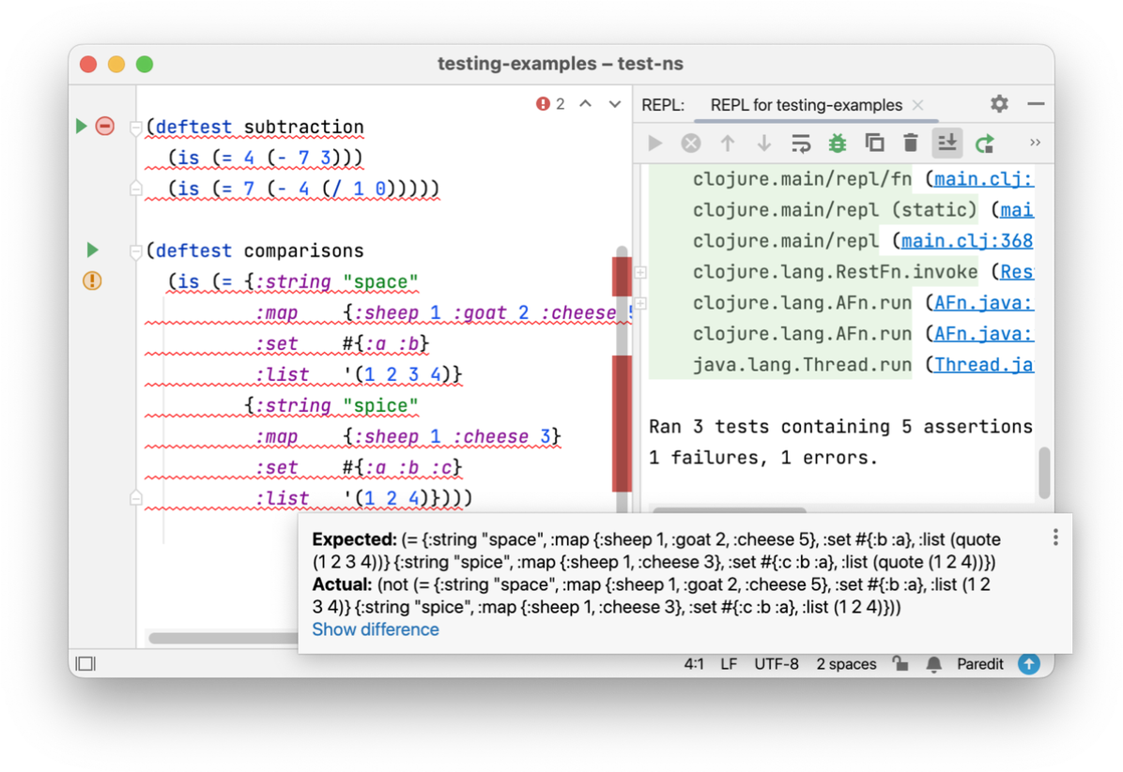
Task: Click the REPL execute (play) button
Action: coord(654,144)
